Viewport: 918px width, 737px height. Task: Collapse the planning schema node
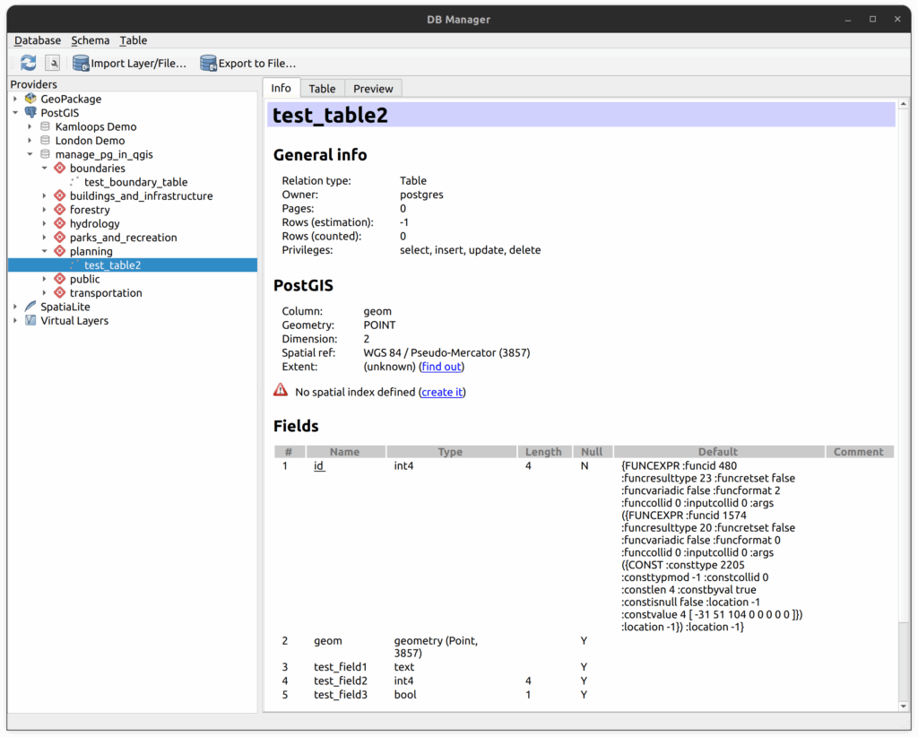tap(45, 251)
